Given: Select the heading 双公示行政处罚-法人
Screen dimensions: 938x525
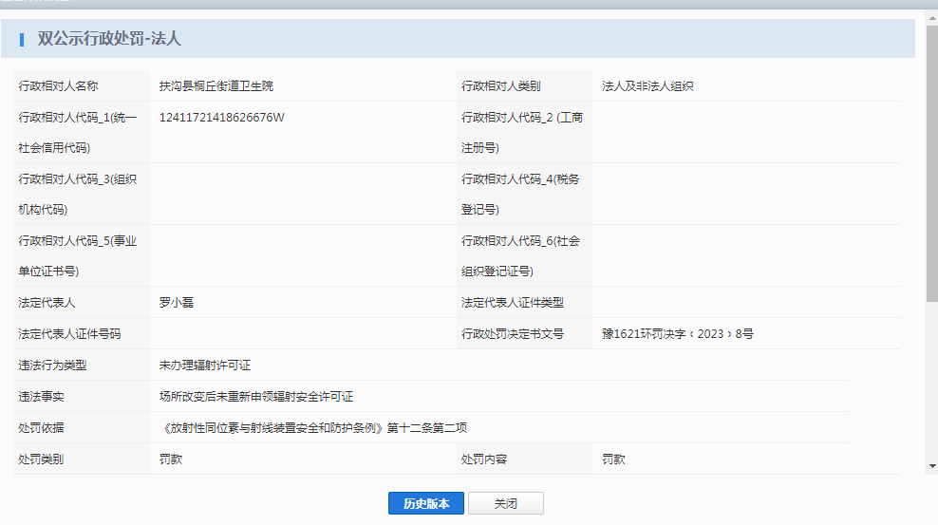Looking at the screenshot, I should (109, 39).
